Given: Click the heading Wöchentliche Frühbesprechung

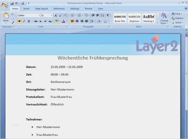Looking at the screenshot, I should click(93, 58).
